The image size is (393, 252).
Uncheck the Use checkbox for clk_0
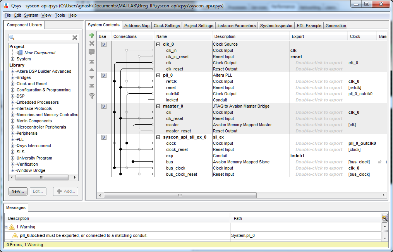click(104, 45)
